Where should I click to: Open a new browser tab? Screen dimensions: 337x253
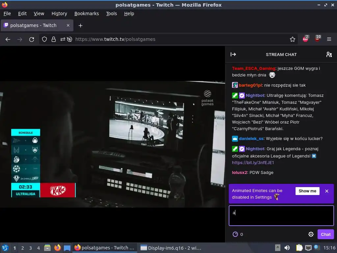coord(80,26)
